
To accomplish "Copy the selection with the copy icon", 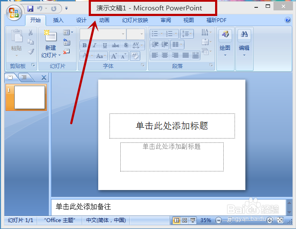I will [31, 42].
